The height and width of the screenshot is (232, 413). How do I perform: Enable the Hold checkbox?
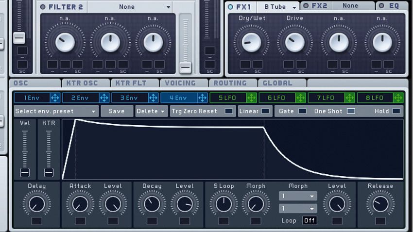(x=396, y=111)
